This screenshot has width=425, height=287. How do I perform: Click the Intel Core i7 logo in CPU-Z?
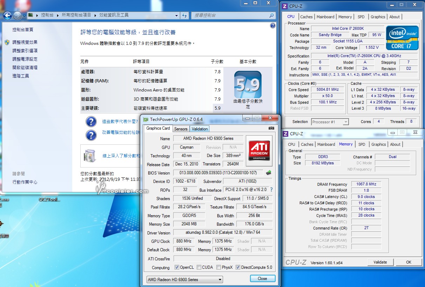[x=402, y=37]
